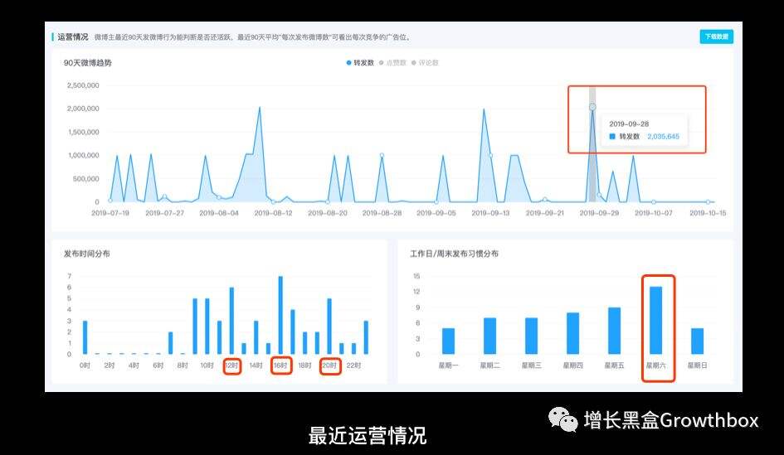Viewport: 784px width, 455px height.
Task: Click the 星期一 bar in weekday chart
Action: click(449, 341)
